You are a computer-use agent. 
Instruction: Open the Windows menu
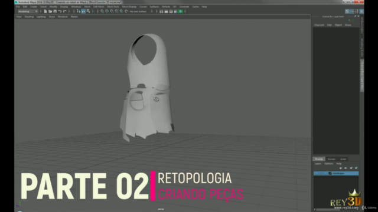coord(76,6)
